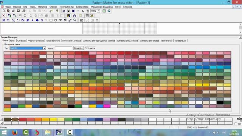This screenshot has width=242, height=136.
Task: Select the first dark brown palette bar color
Action: tap(8, 119)
